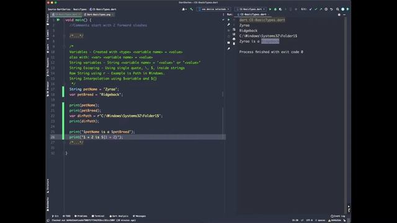This screenshot has height=223, width=397.
Task: Click the Git branch widget in status bar
Action: (x=334, y=221)
